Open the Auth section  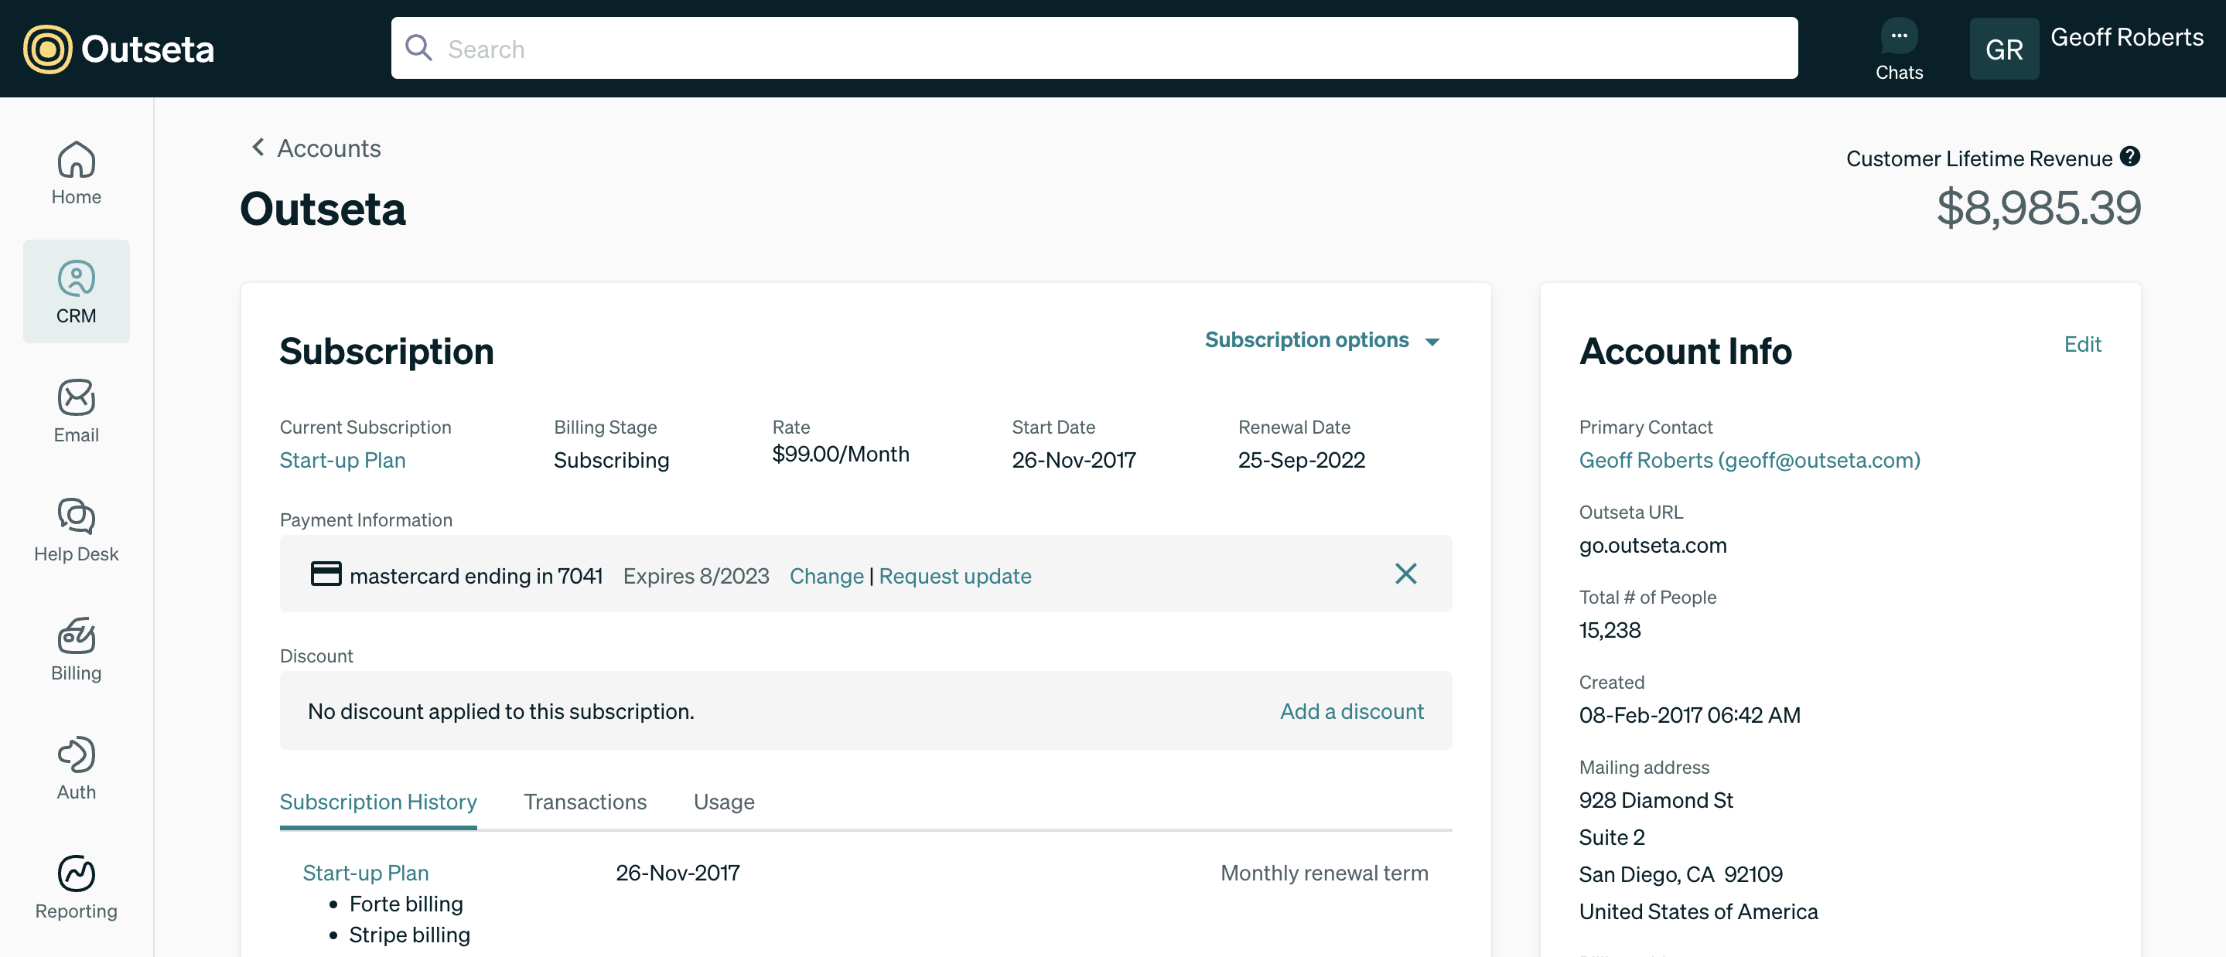(76, 768)
